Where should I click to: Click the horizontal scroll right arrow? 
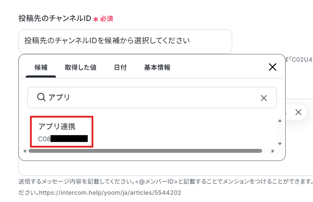pyautogui.click(x=273, y=151)
